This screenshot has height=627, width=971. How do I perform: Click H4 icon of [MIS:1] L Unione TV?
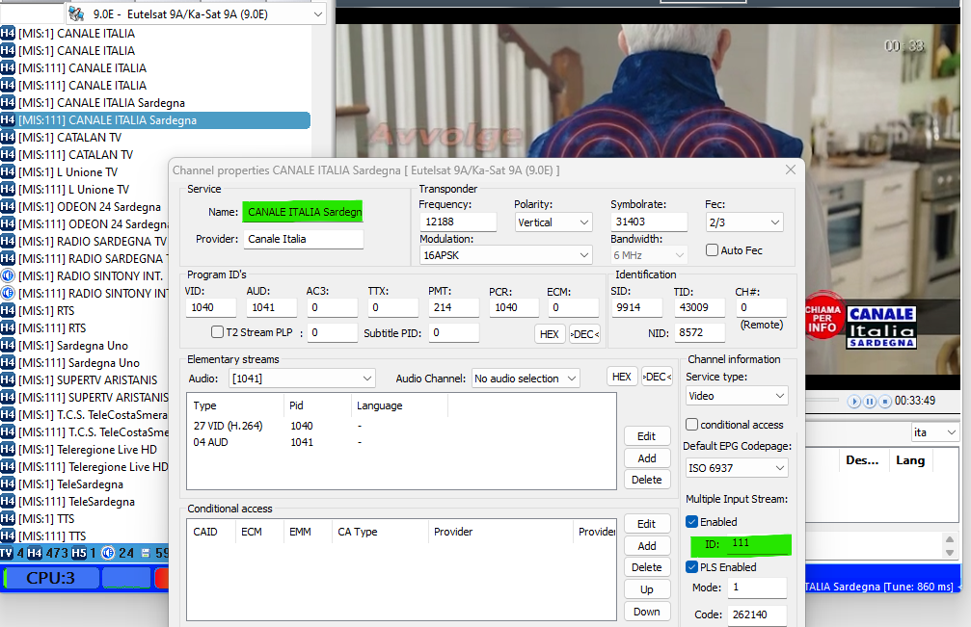click(8, 171)
